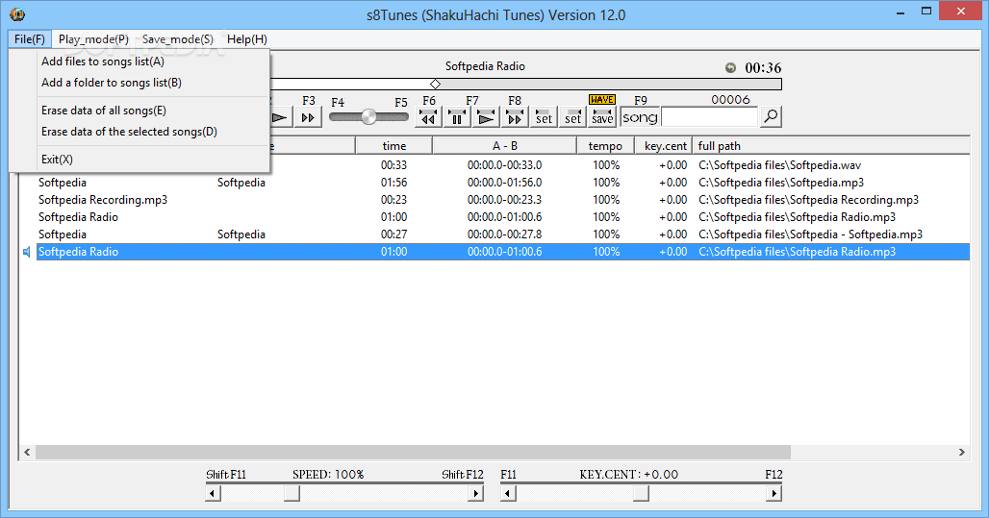Click the SPEED slider left arrow (Shift F11)
The image size is (989, 518).
tap(214, 493)
